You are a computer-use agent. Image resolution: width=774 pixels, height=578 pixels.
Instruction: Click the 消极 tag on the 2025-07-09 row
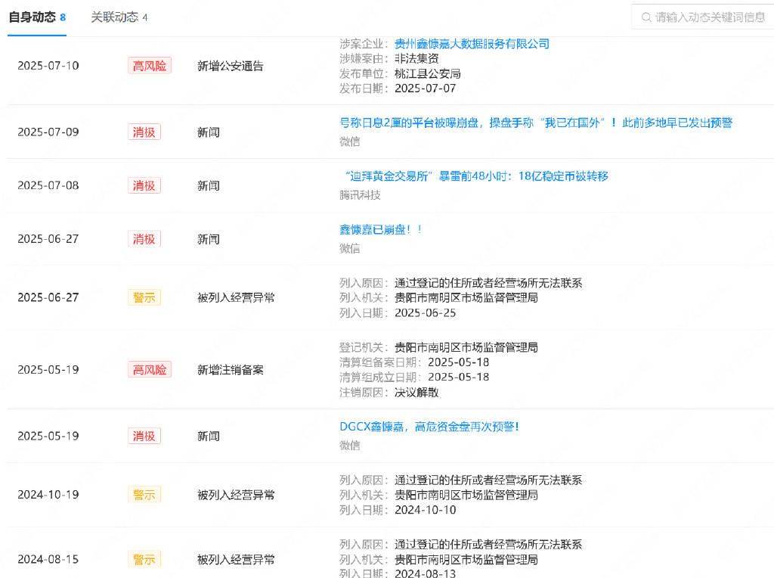144,132
